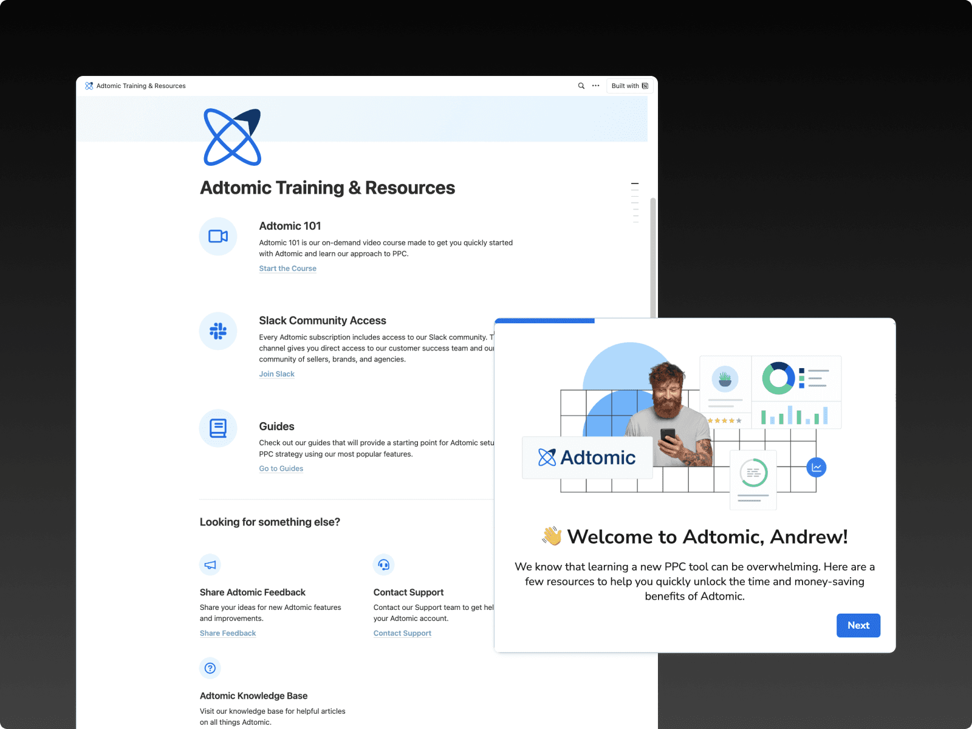972x729 pixels.
Task: Follow the Go to Guides link
Action: [x=281, y=469]
